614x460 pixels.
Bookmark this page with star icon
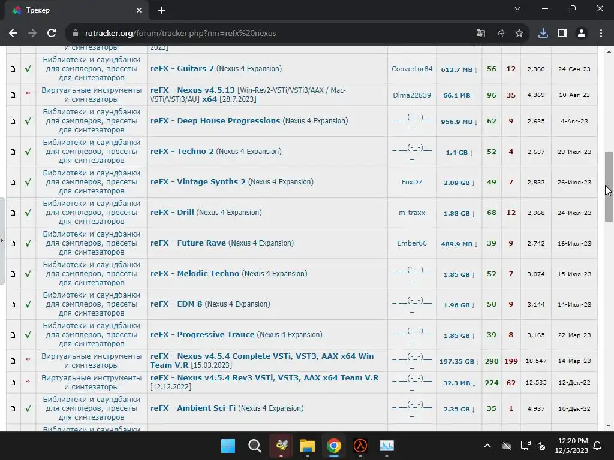point(519,34)
